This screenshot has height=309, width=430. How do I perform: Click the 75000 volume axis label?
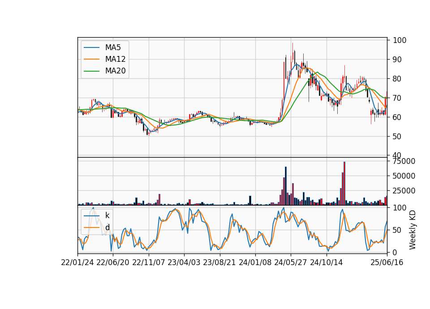coord(404,161)
